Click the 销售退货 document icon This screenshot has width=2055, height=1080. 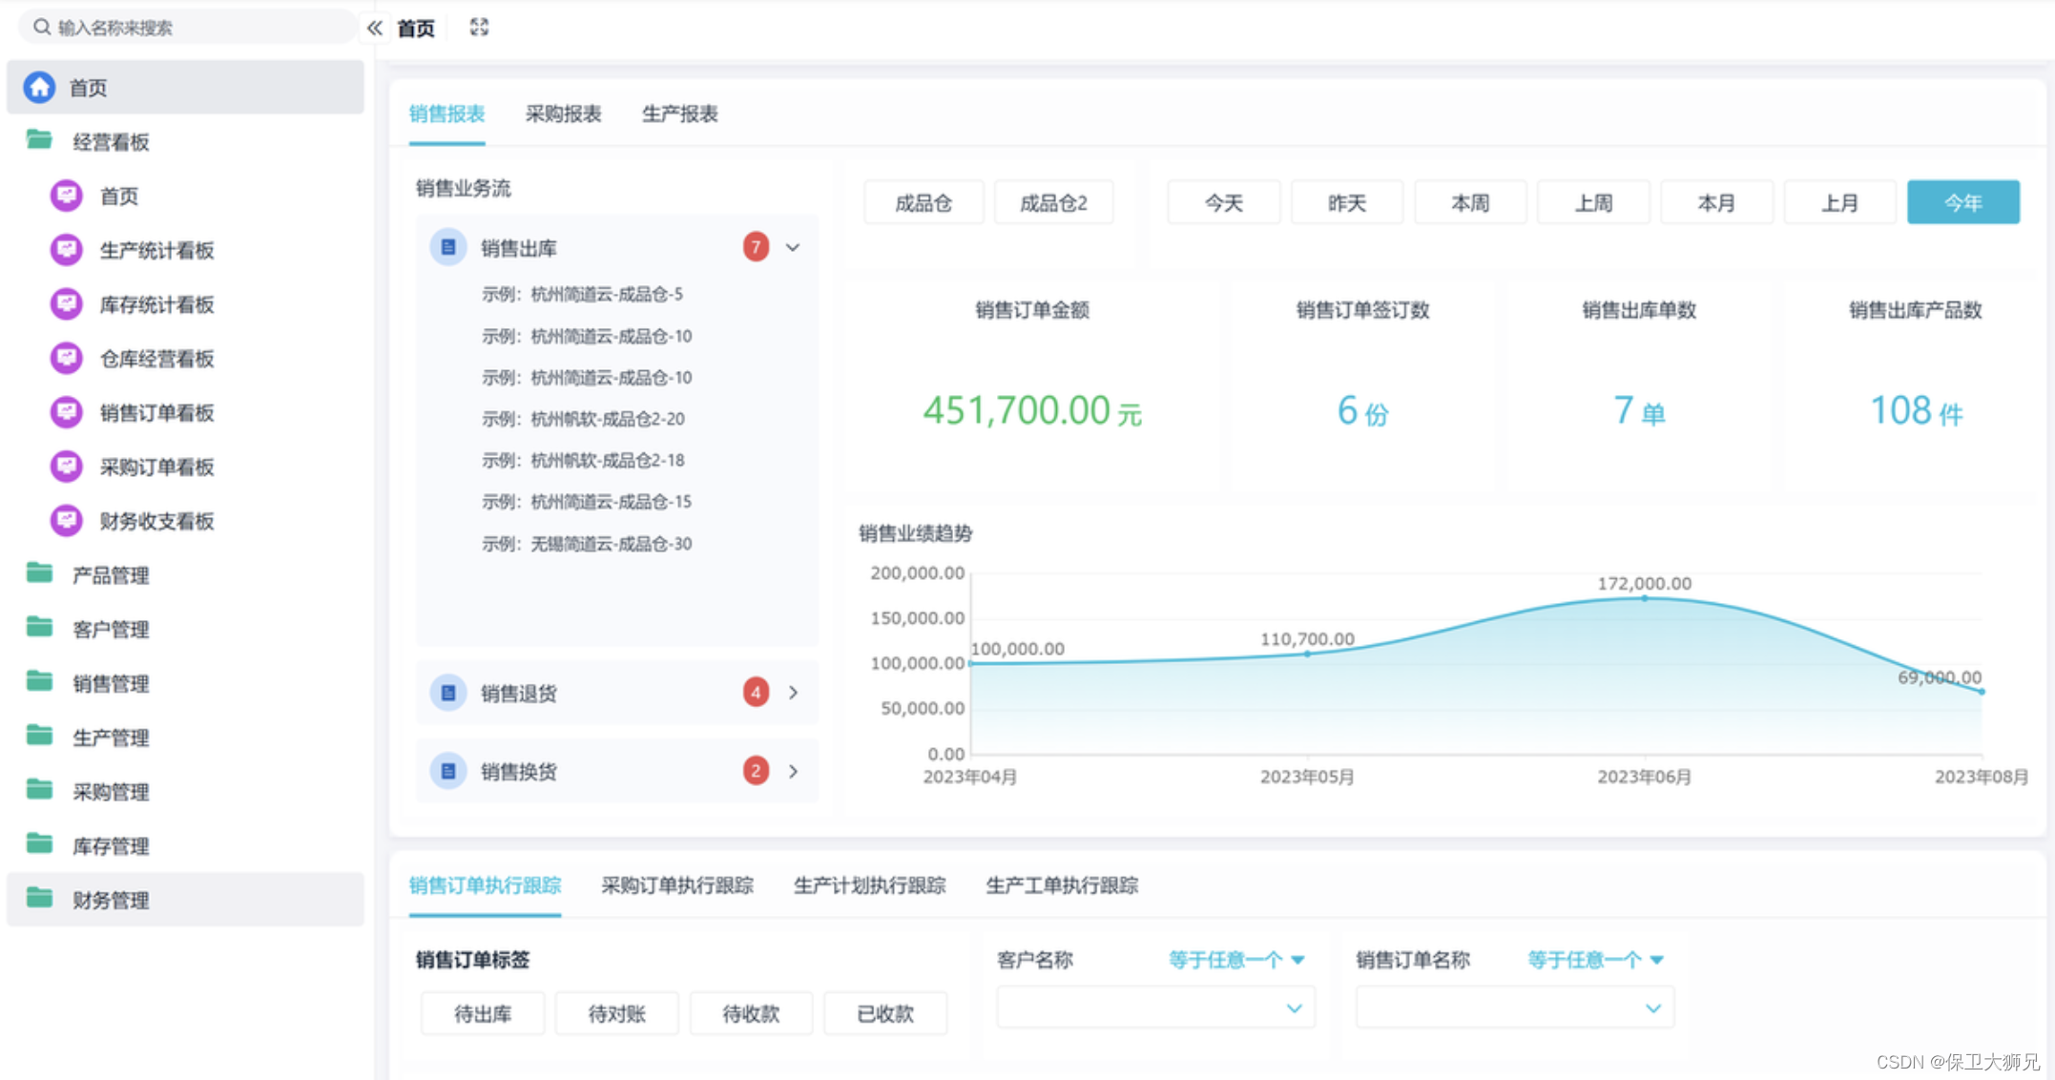[x=447, y=693]
